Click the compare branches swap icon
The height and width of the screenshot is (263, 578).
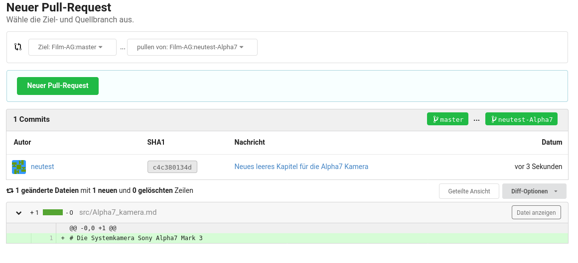[18, 47]
